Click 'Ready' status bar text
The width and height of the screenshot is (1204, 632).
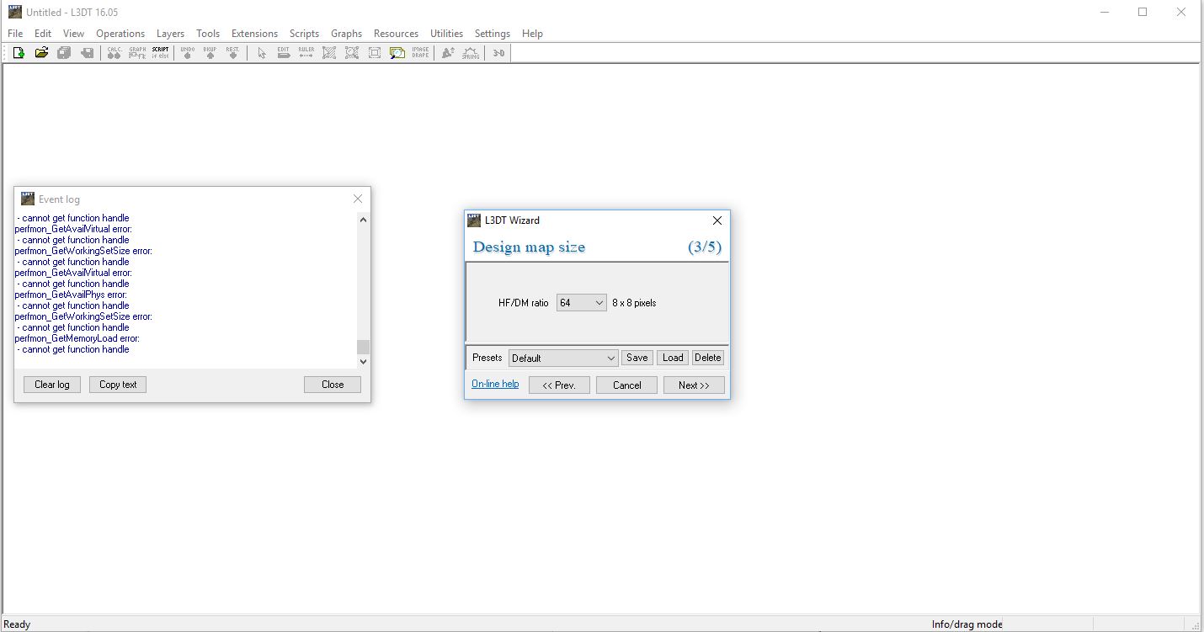click(18, 624)
